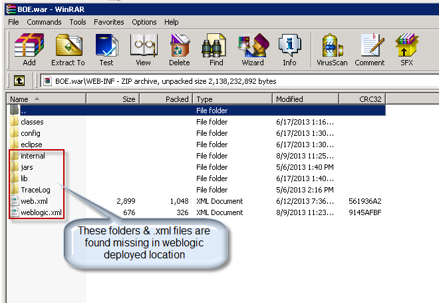The image size is (439, 303).
Task: Open the Help menu
Action: click(172, 22)
